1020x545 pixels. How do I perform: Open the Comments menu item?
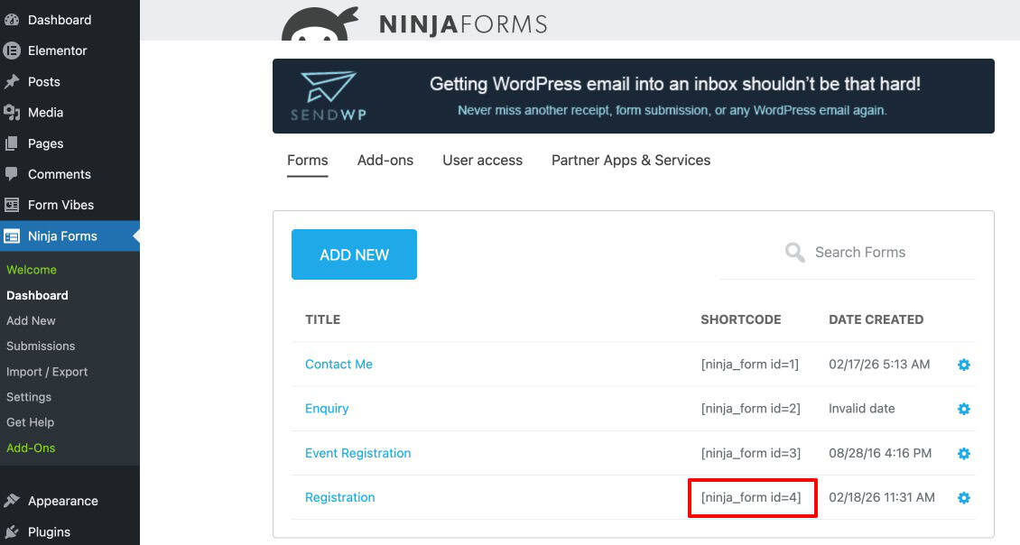pyautogui.click(x=70, y=173)
